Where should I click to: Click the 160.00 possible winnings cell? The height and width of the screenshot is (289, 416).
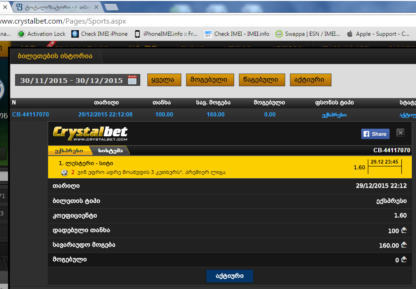pos(216,115)
